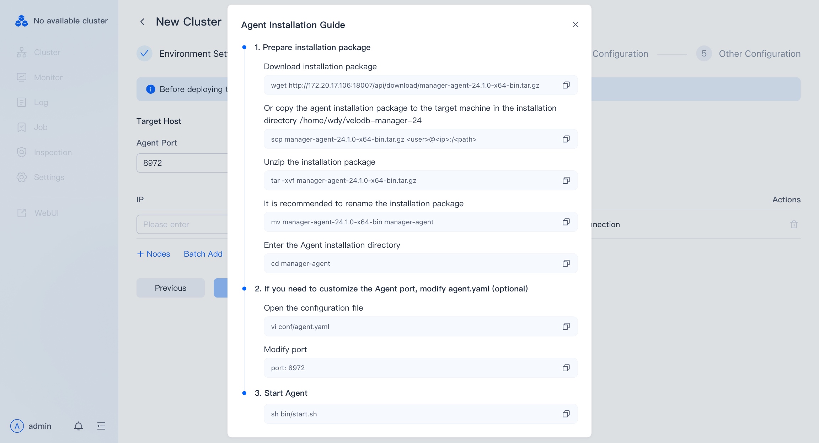Go back with the New Cluster arrow

pos(142,22)
